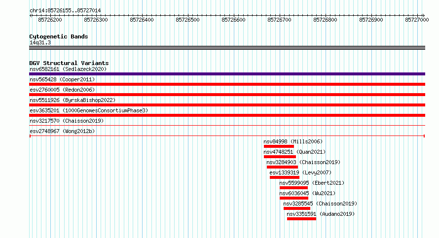Click the red bar under esv3635201
The image size is (439, 238).
[x=227, y=115]
